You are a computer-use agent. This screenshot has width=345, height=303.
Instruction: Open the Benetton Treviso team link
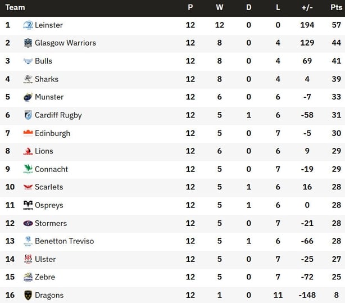64,241
